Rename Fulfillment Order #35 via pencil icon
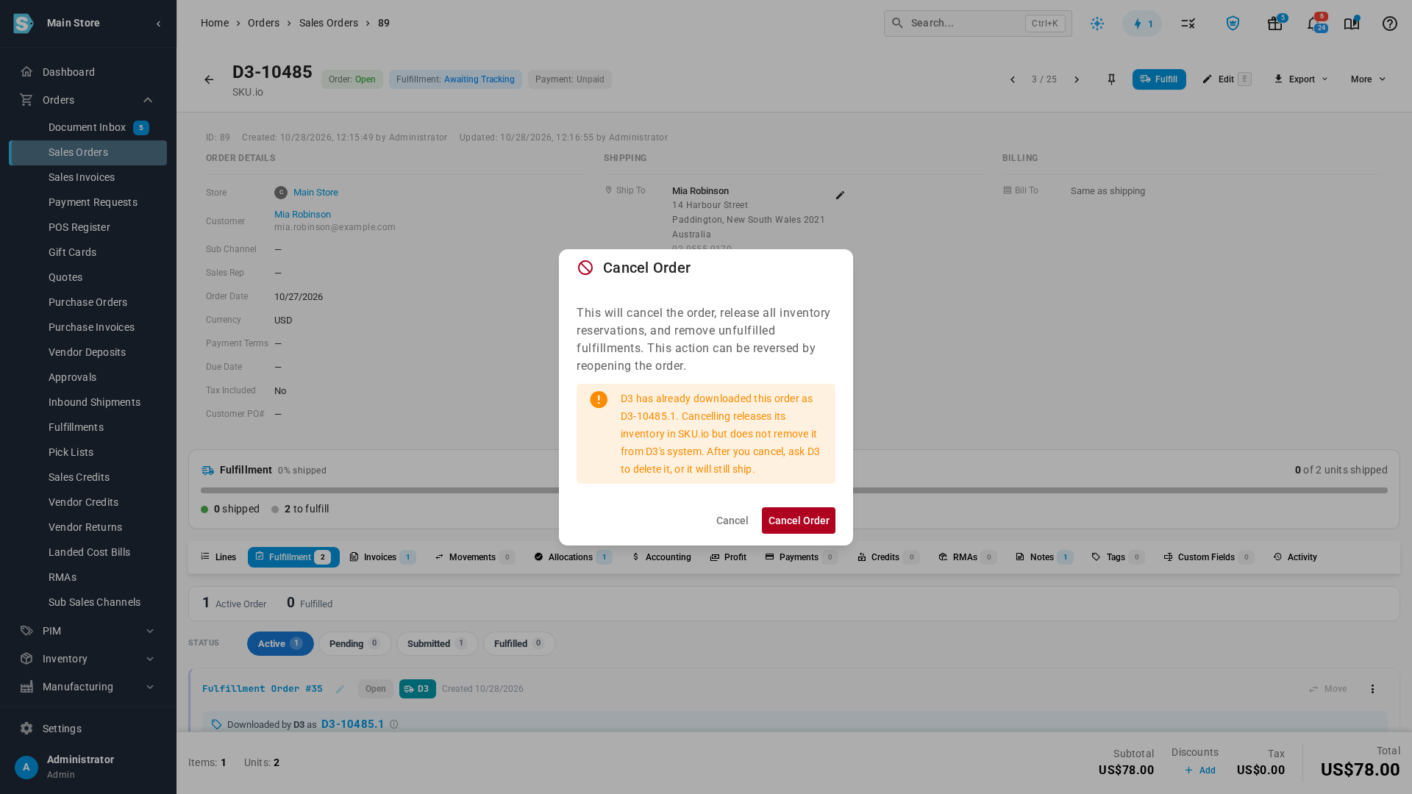 pyautogui.click(x=340, y=689)
